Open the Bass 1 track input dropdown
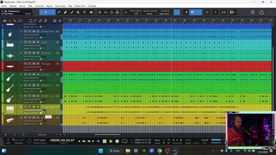This screenshot has height=155, width=276. point(44,81)
